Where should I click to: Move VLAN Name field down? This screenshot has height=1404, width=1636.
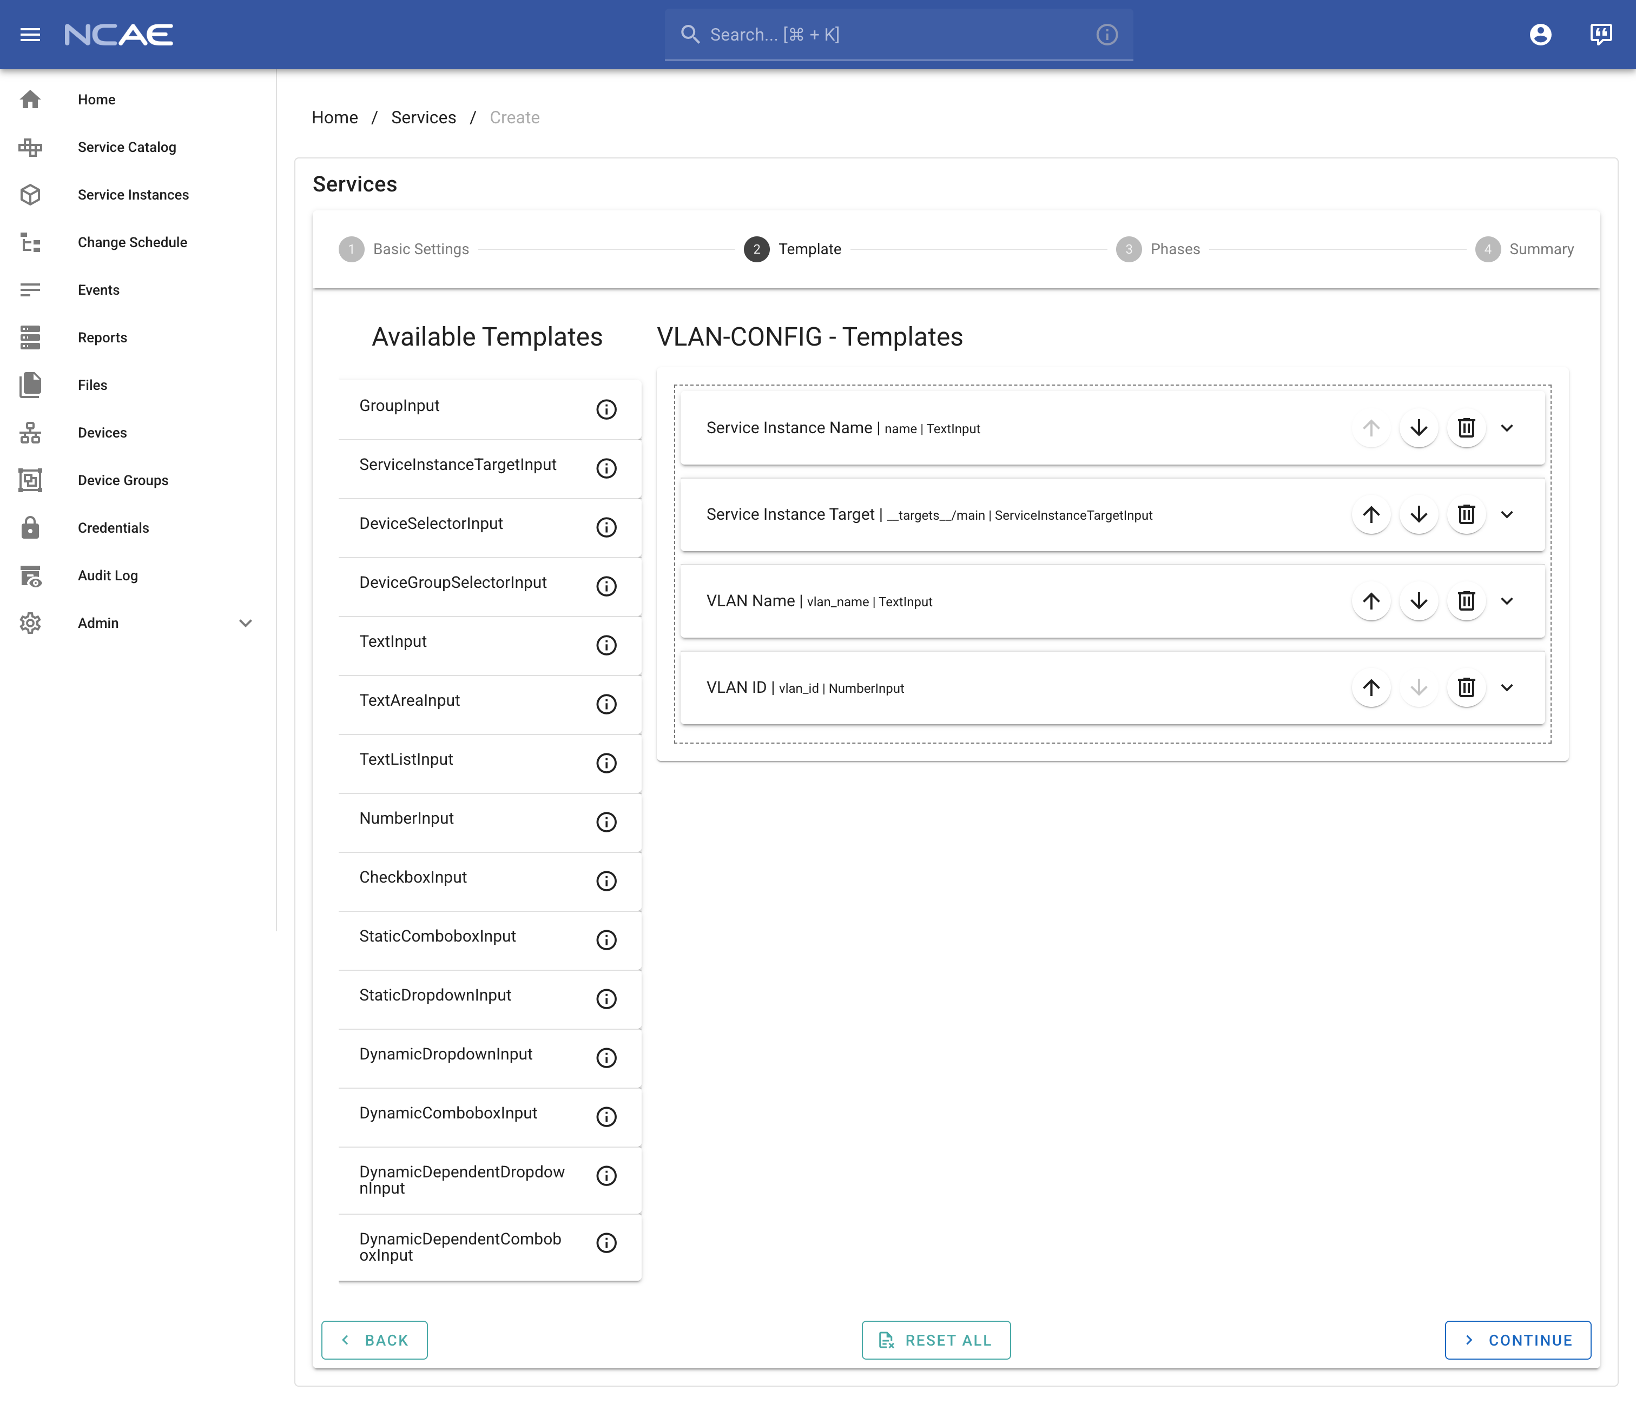coord(1418,600)
